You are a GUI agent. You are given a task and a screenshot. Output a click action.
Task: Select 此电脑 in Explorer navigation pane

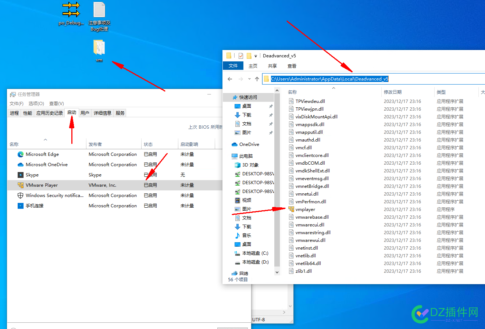point(242,156)
